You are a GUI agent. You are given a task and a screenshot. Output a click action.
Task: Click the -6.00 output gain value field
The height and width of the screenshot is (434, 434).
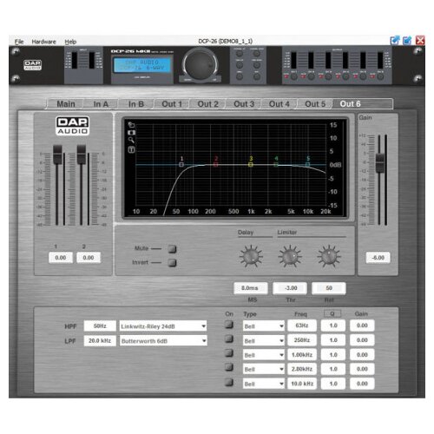pyautogui.click(x=378, y=258)
